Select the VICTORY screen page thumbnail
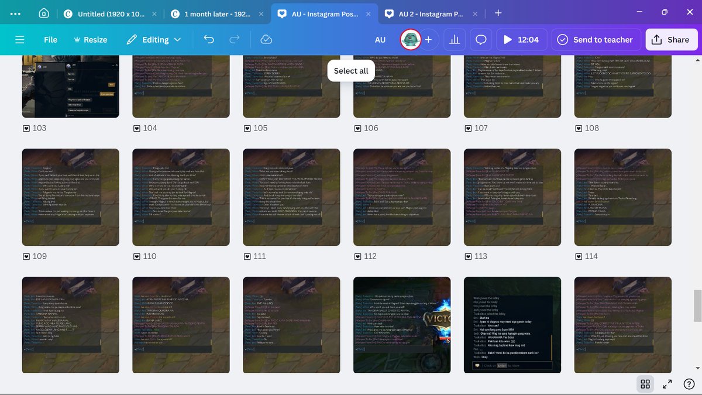Screen dimensions: 702x395 coord(402,325)
